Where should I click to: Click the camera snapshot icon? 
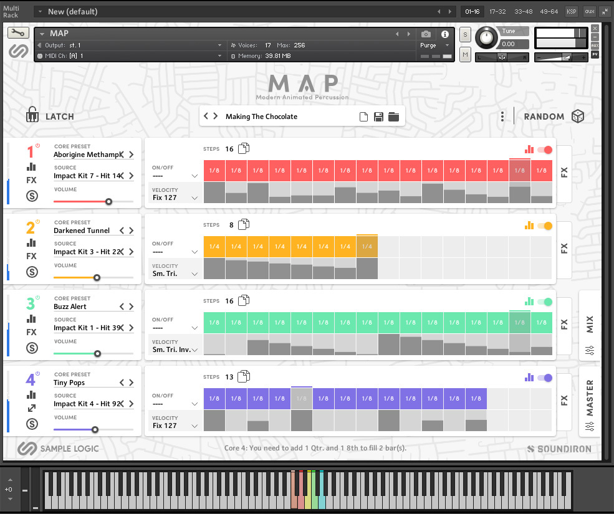pos(426,34)
